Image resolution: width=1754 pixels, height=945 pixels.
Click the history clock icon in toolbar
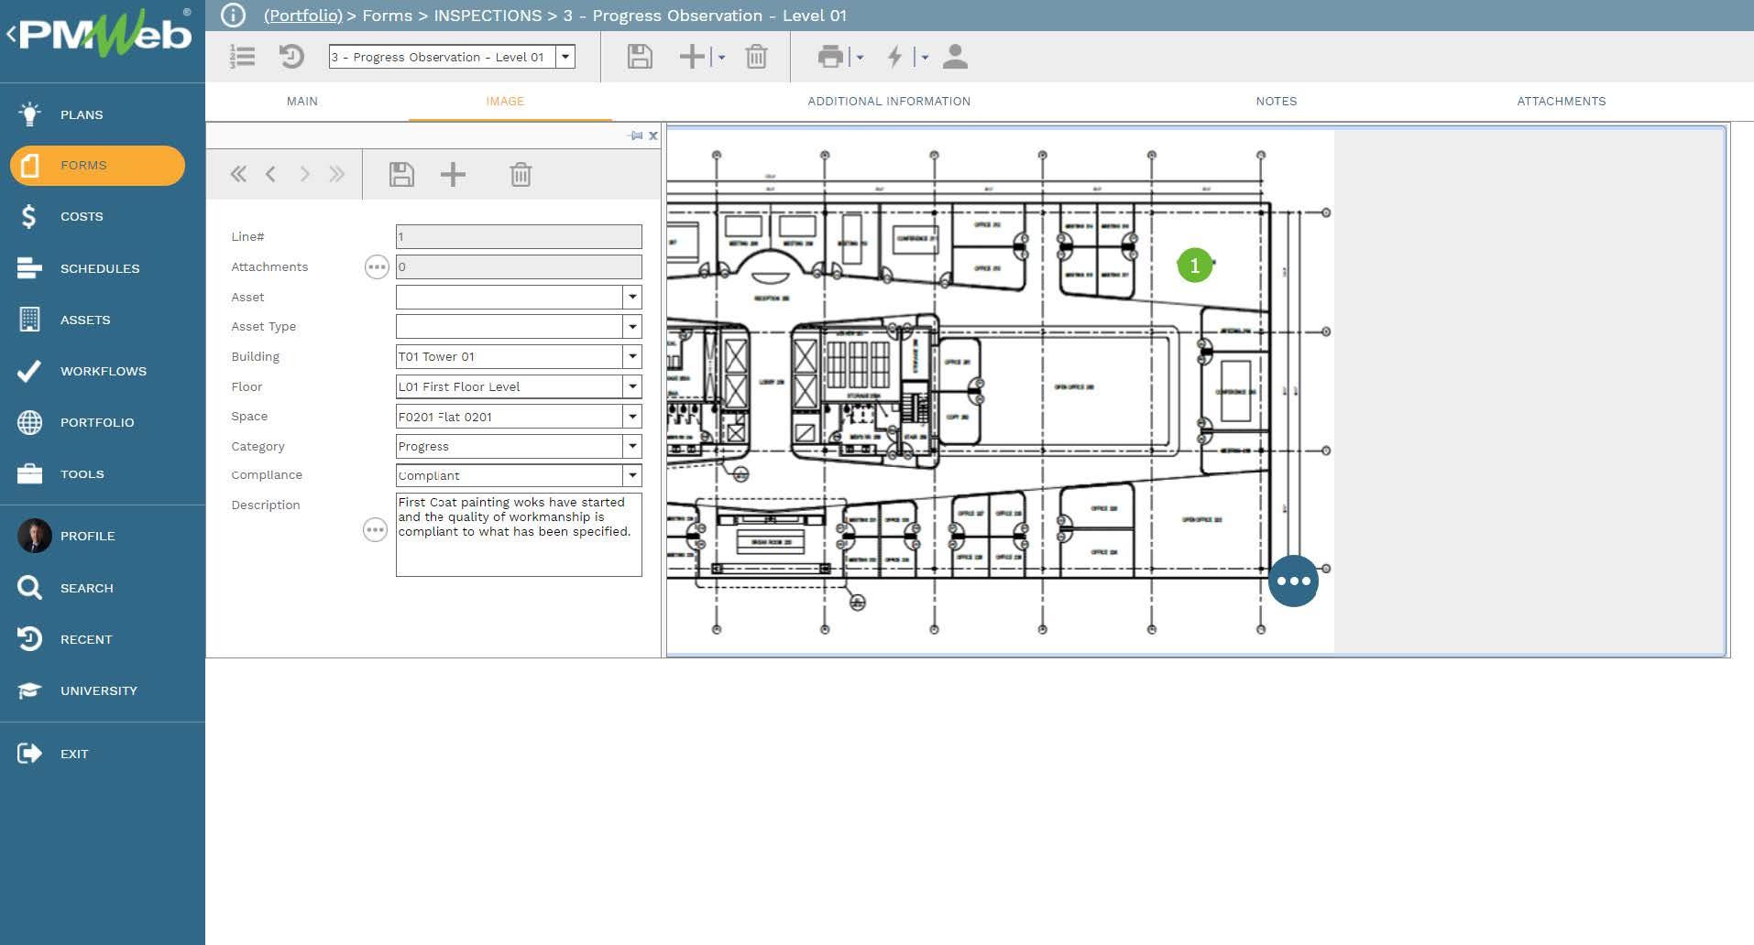291,57
